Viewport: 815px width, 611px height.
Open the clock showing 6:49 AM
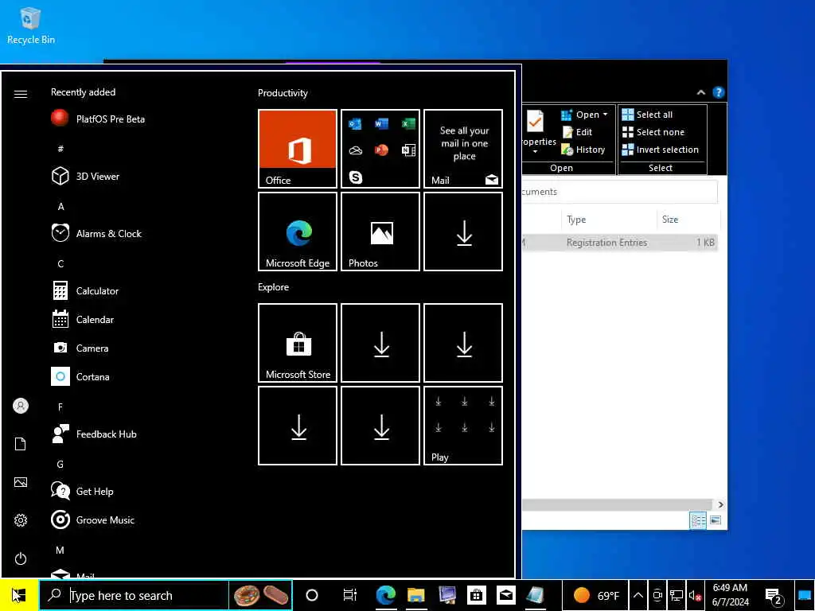pos(731,595)
